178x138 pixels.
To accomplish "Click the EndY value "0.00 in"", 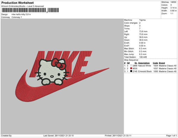I will point(142,46).
